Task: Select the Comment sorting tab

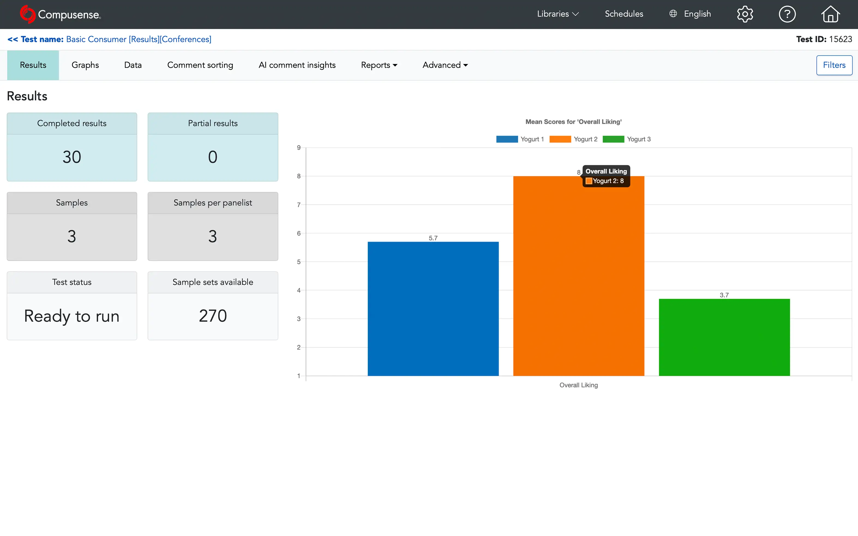Action: (x=200, y=65)
